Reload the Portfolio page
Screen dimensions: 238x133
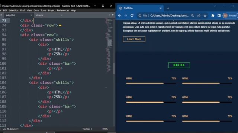click(132, 16)
